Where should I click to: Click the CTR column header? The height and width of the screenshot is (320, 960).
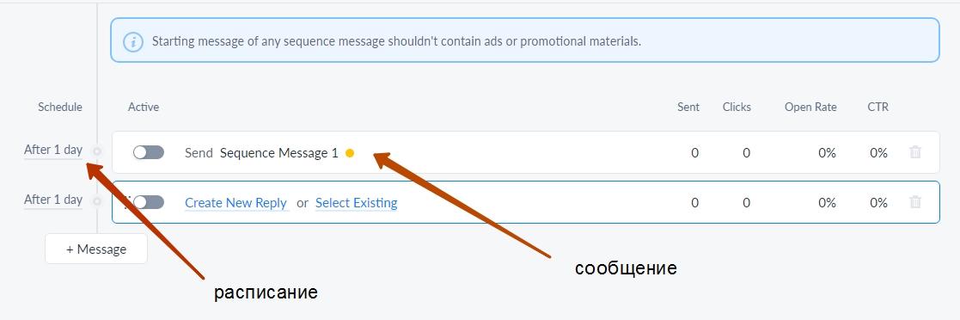click(878, 107)
